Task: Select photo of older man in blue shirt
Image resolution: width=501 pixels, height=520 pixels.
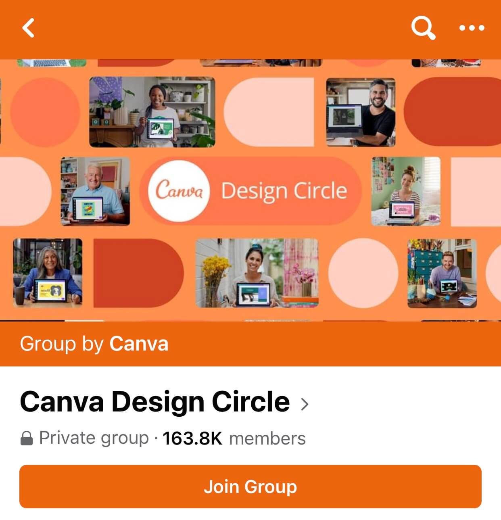Action: click(x=95, y=191)
